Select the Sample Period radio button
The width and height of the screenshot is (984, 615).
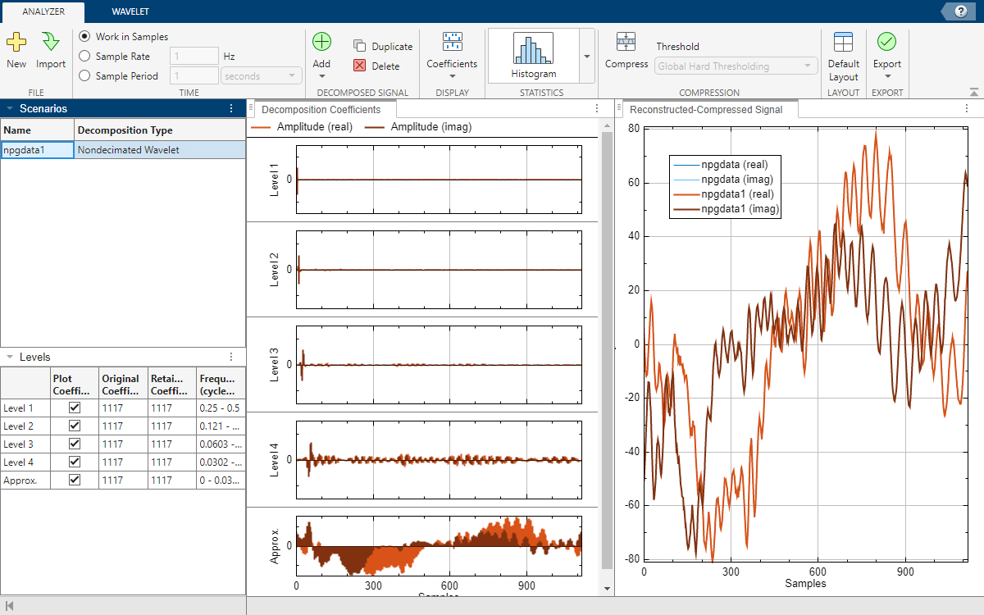84,76
